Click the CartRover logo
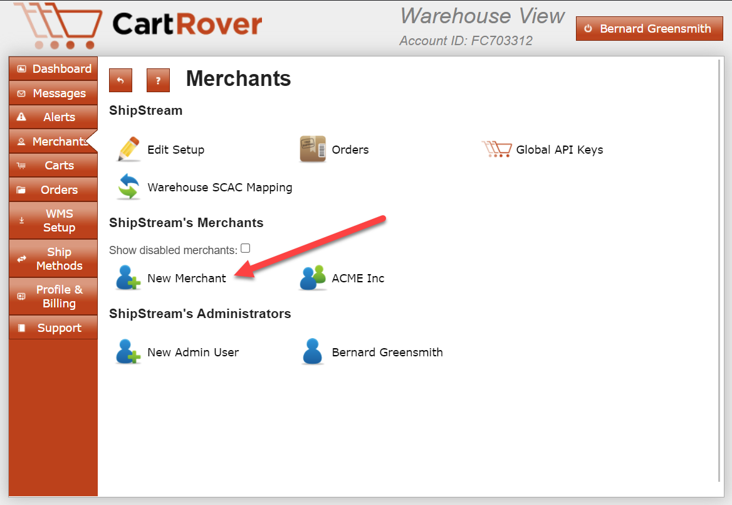This screenshot has height=505, width=732. click(138, 26)
